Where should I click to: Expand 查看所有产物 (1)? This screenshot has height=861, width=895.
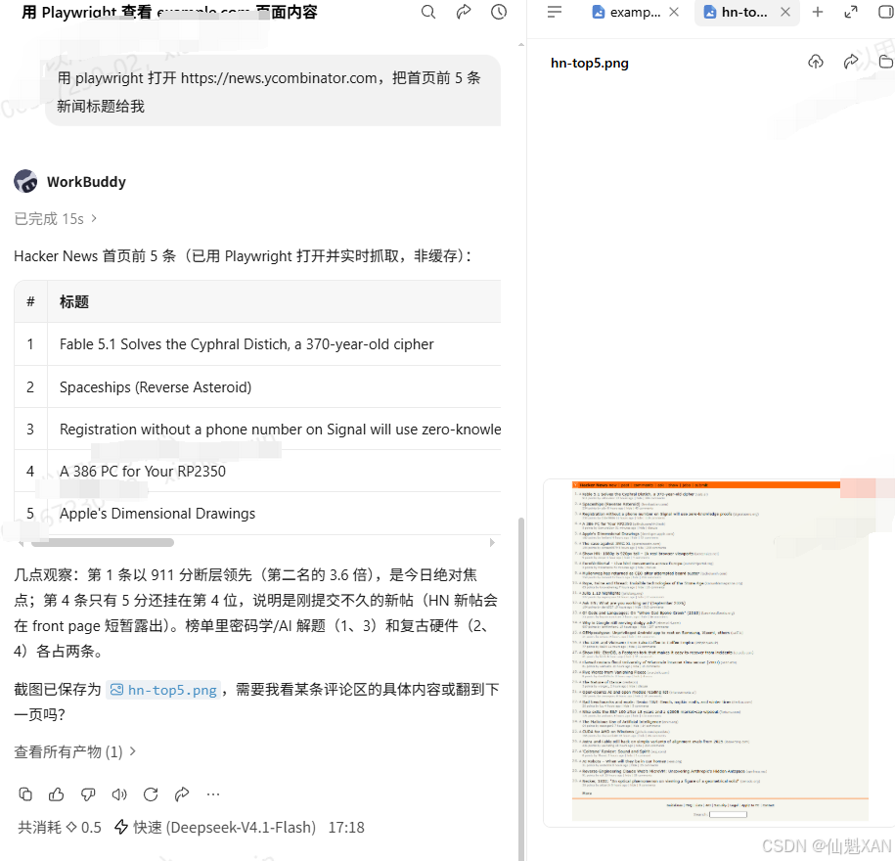coord(74,752)
